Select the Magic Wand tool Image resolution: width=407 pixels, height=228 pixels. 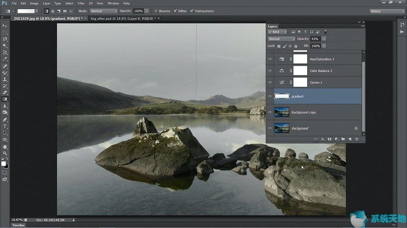click(5, 46)
